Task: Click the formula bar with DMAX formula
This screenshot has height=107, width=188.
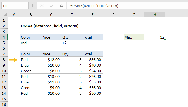Action: 128,6
